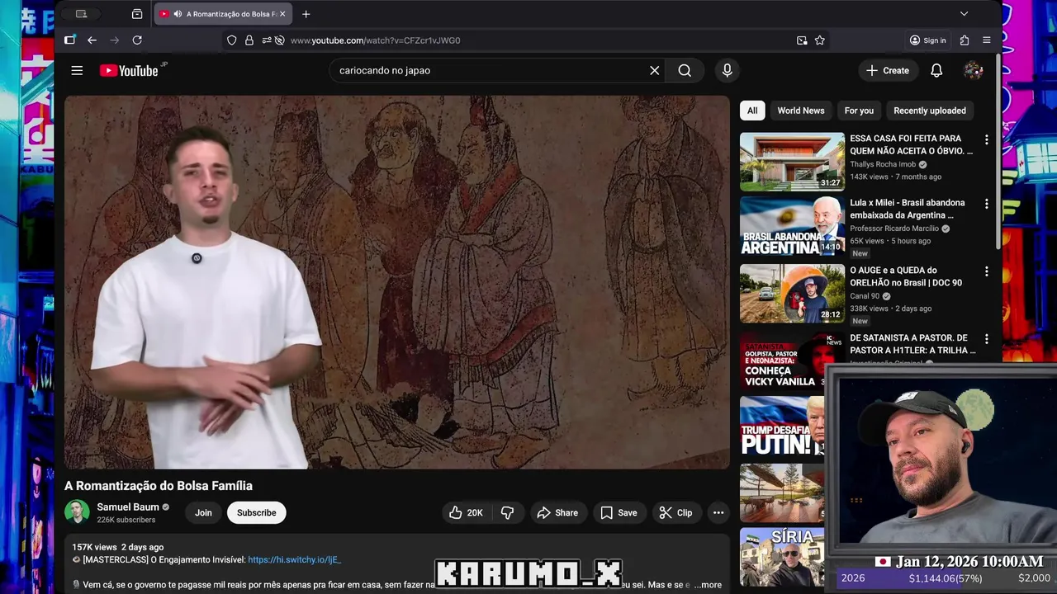Click the video player to pause
Screen dimensions: 1057x594
[397, 282]
